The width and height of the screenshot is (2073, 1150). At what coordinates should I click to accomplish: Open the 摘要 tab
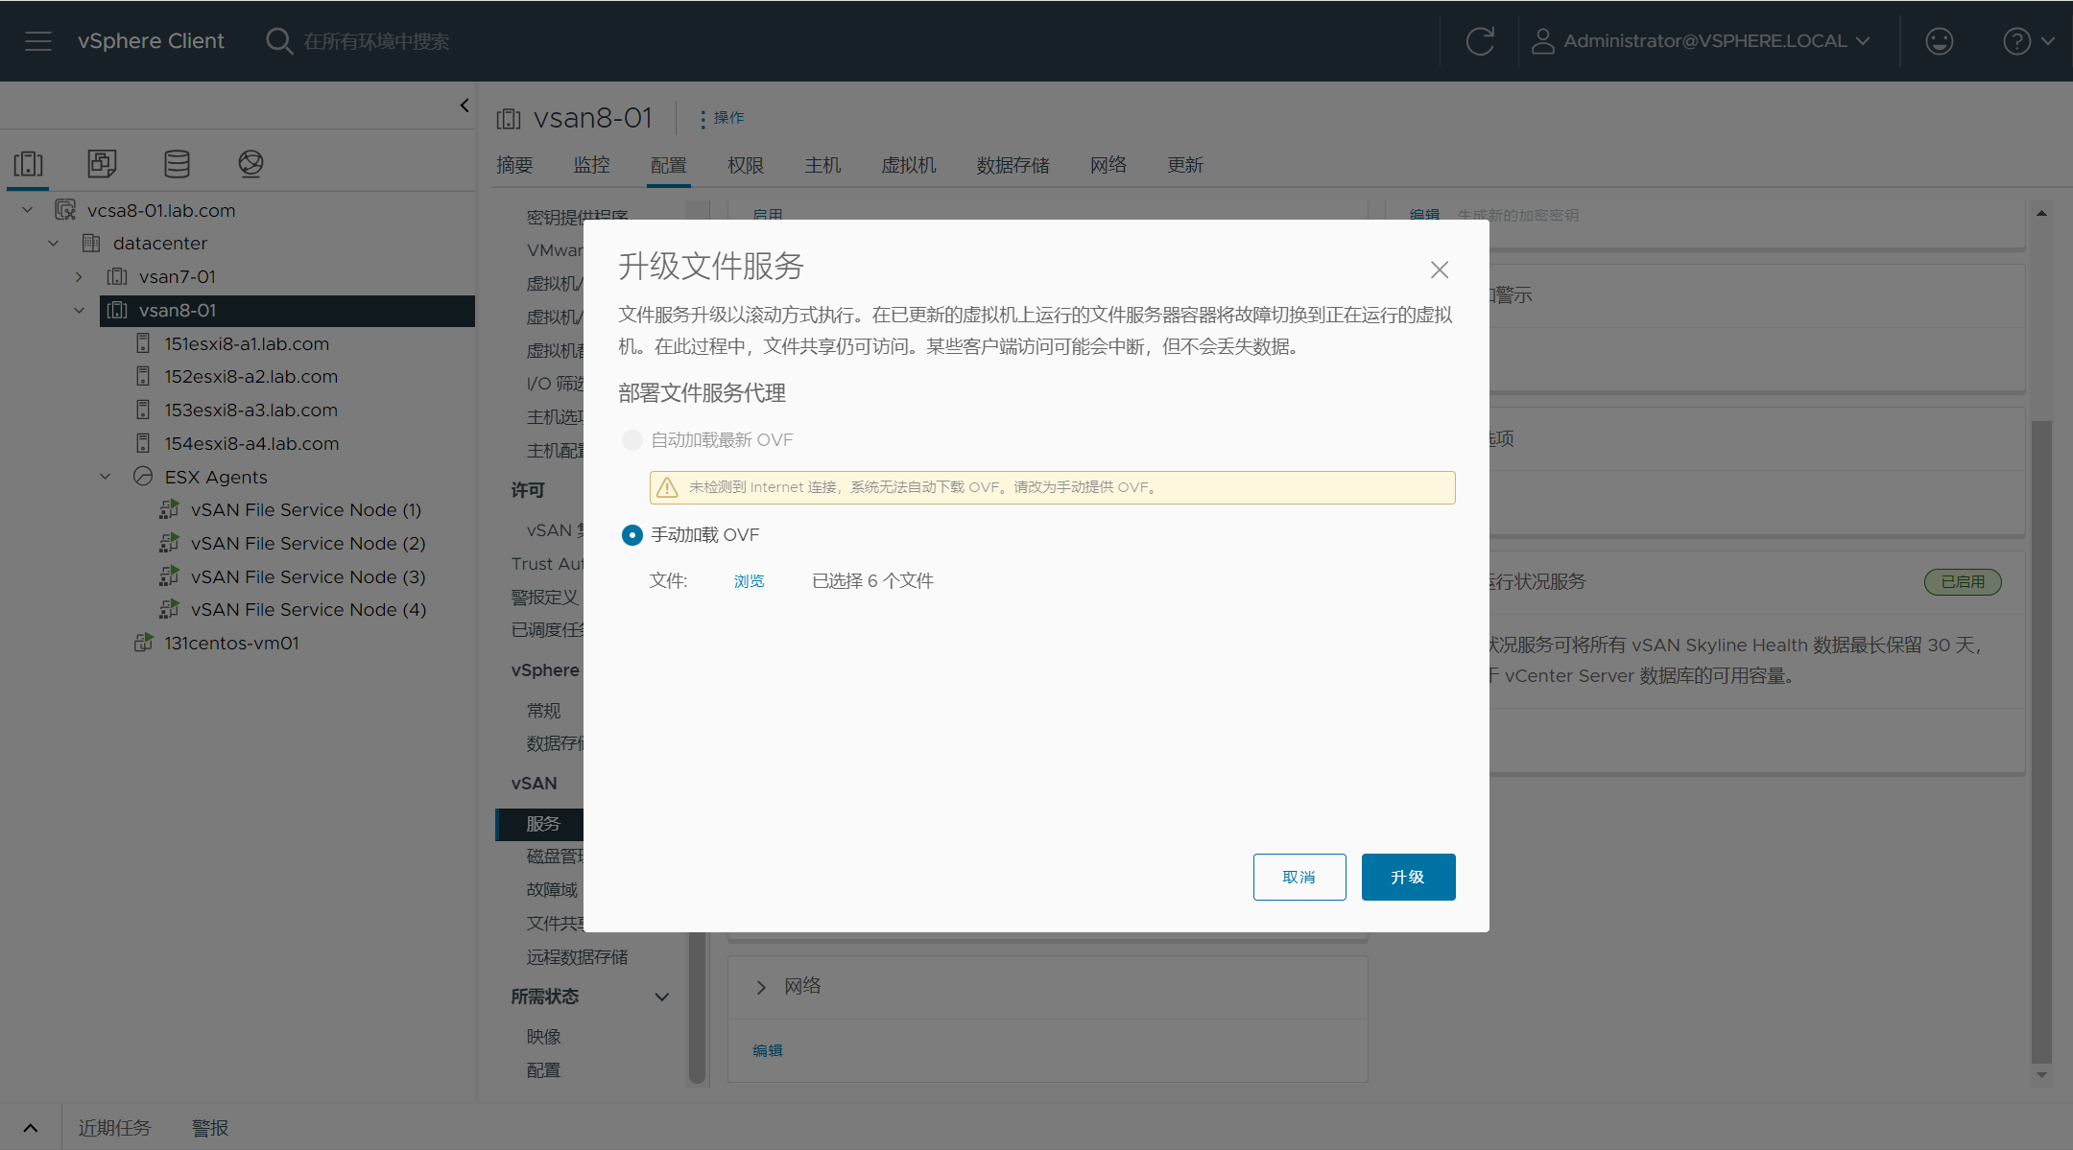click(x=514, y=165)
